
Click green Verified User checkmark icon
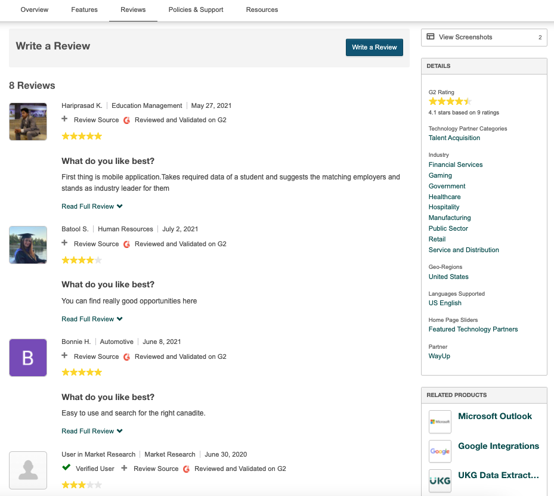click(66, 468)
